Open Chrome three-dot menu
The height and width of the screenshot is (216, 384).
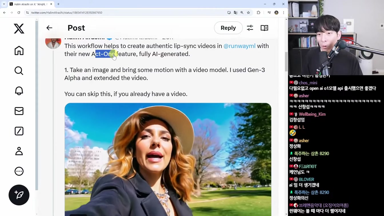pyautogui.click(x=283, y=13)
